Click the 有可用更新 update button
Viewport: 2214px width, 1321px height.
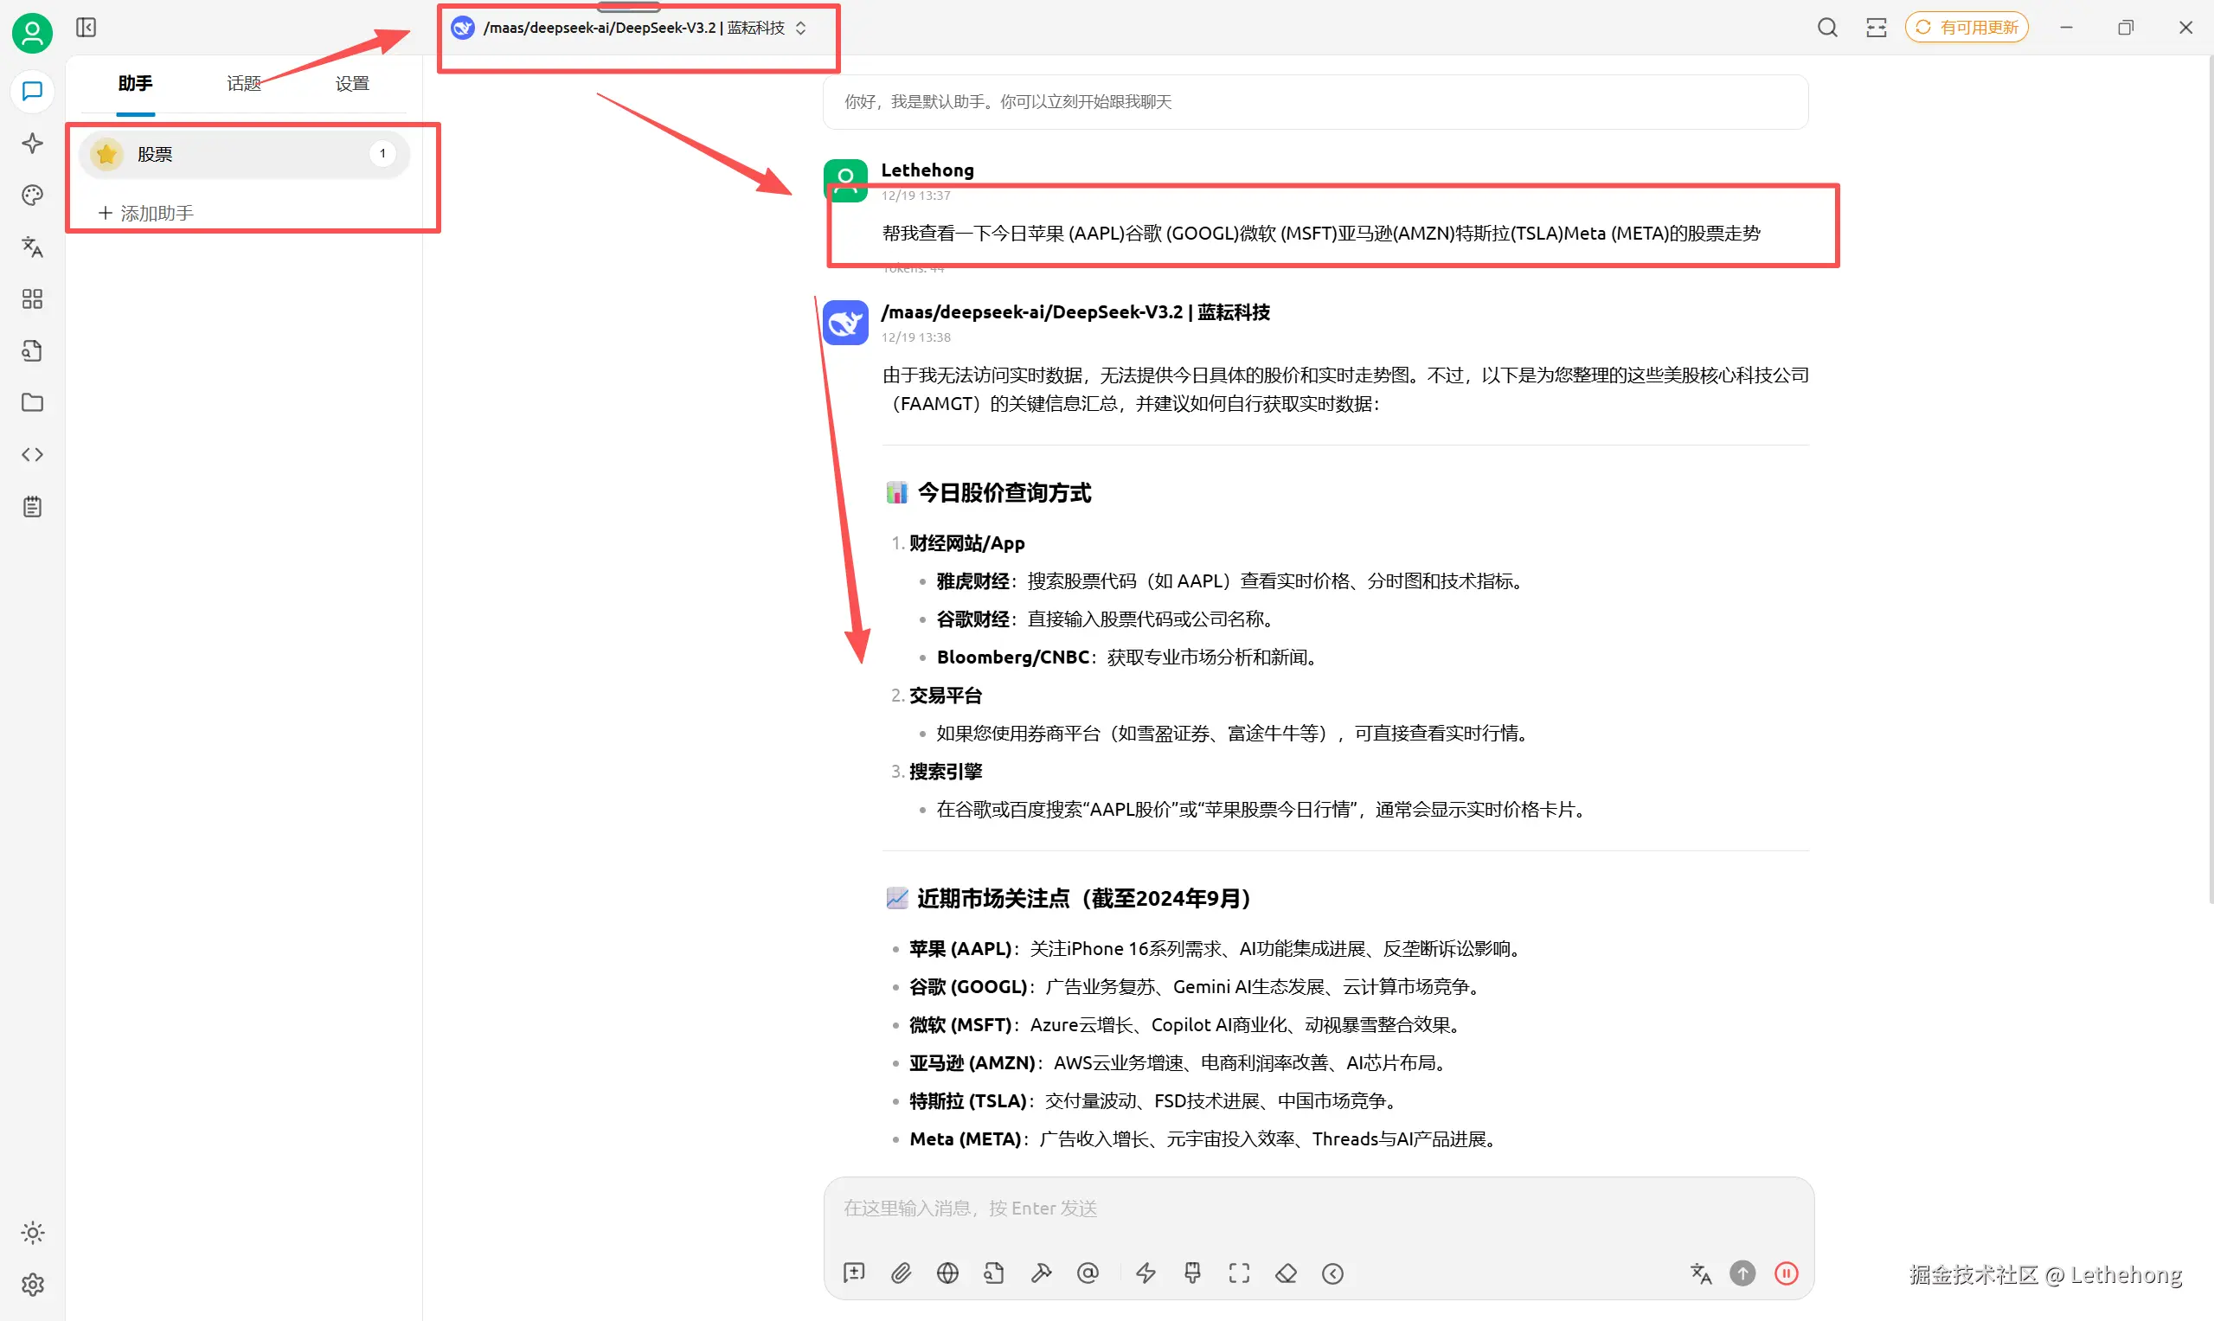[x=1967, y=28]
